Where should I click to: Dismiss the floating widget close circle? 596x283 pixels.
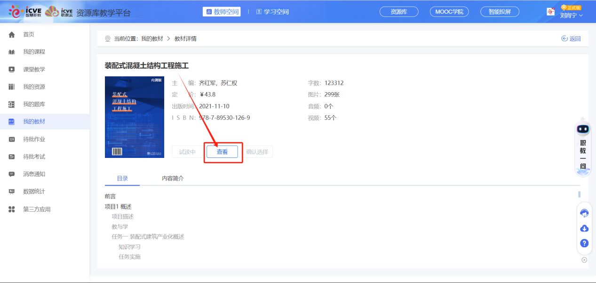pyautogui.click(x=584, y=259)
